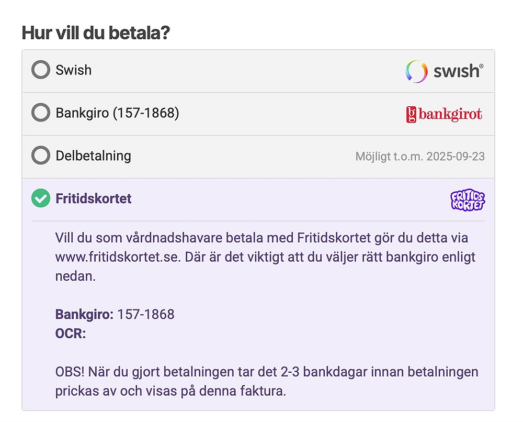This screenshot has height=422, width=523.
Task: Click the OCR: field label
Action: click(71, 334)
